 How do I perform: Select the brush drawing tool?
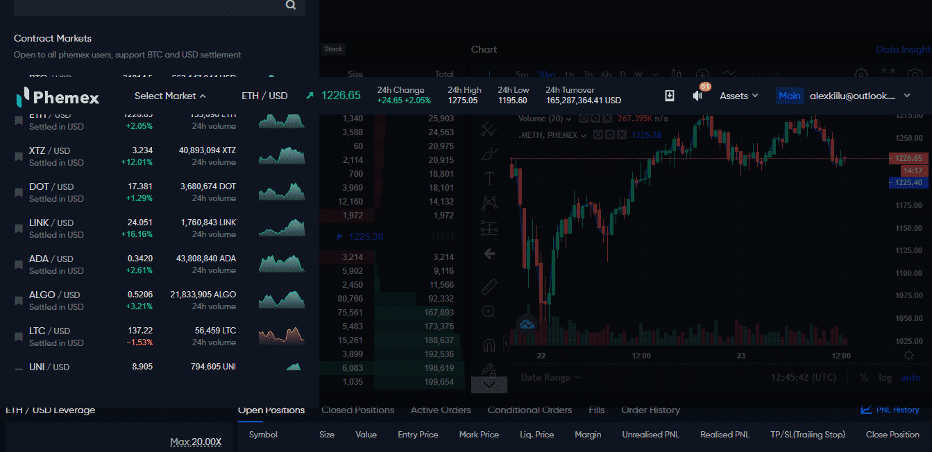click(x=489, y=153)
